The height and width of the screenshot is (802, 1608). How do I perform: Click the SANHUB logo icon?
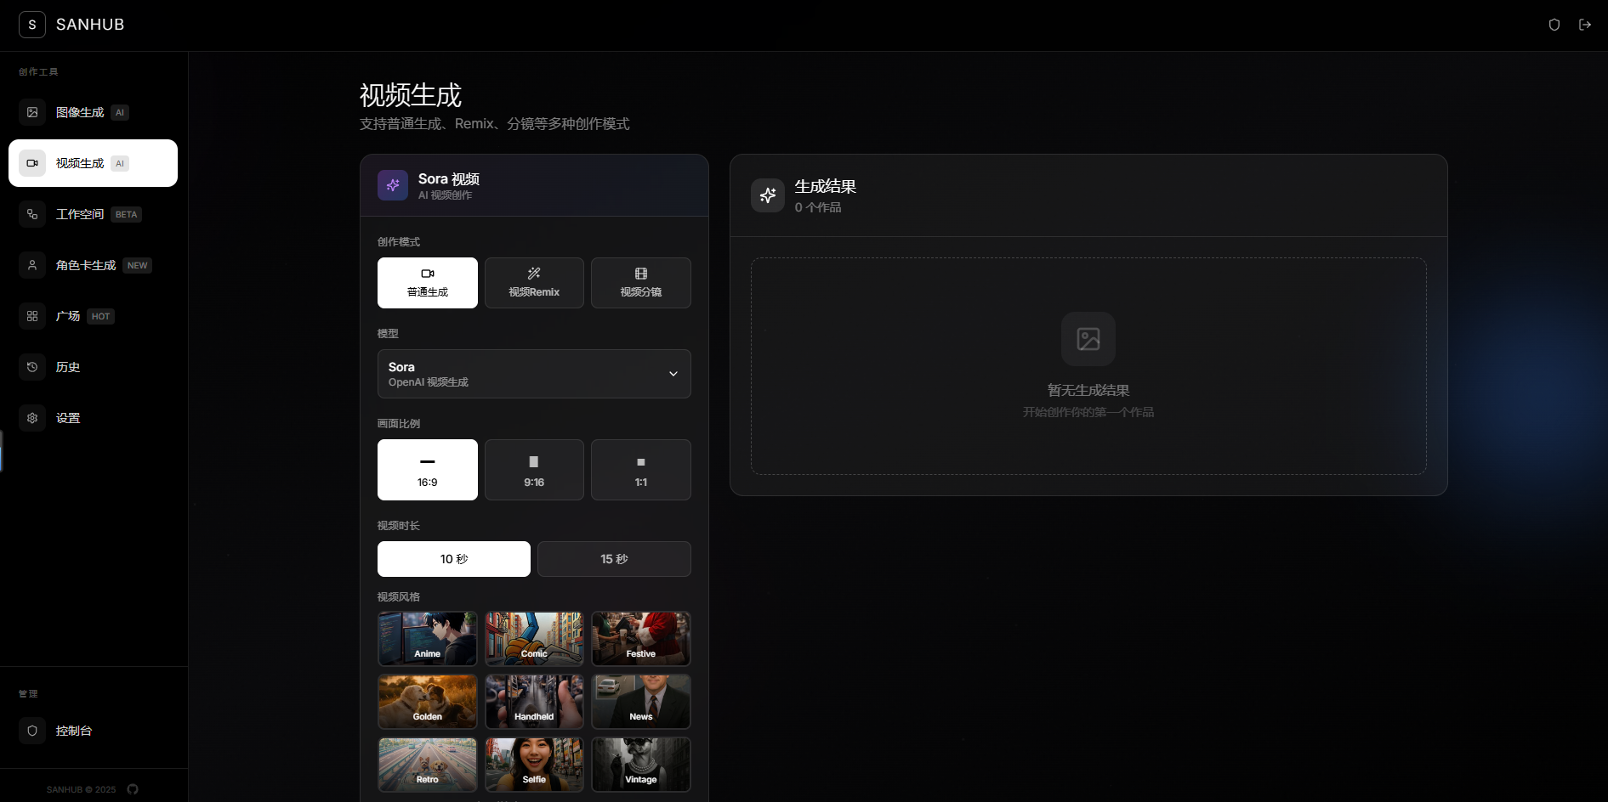[x=32, y=25]
